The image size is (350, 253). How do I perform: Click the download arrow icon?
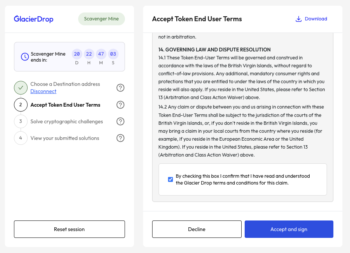(x=298, y=19)
